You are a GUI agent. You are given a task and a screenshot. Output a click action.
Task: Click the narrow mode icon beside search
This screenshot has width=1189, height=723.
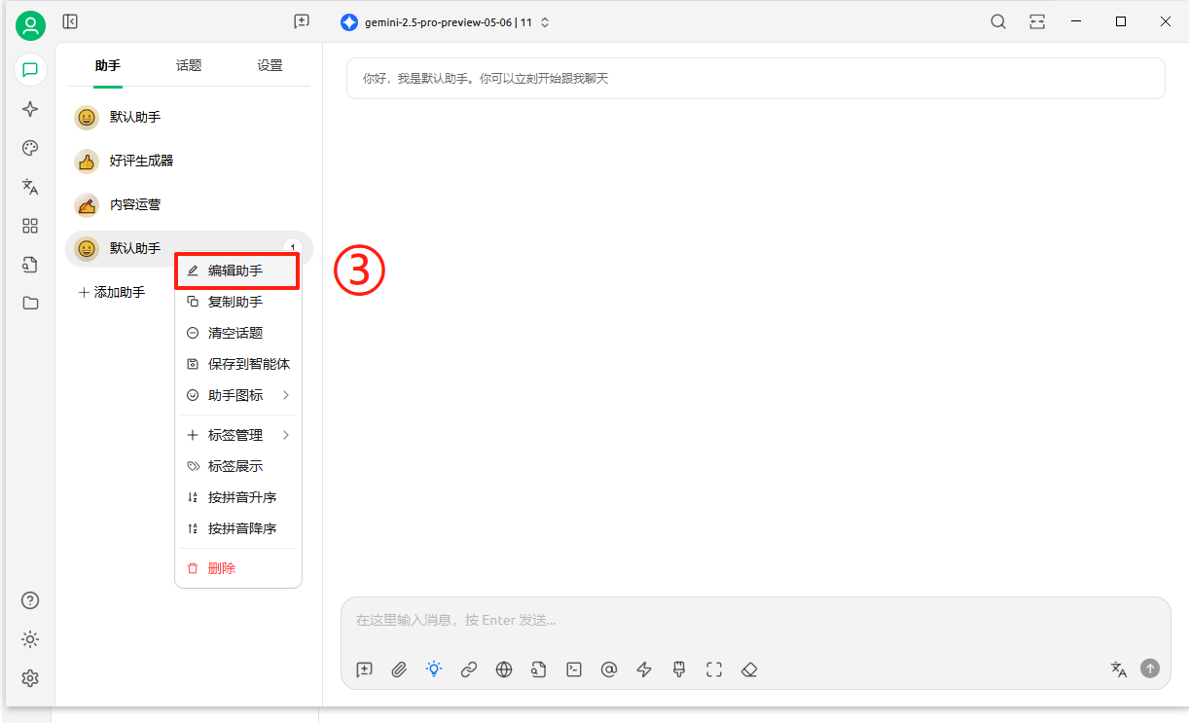click(x=1037, y=21)
